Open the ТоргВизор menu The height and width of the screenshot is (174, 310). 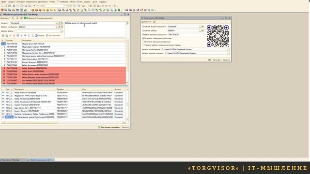(x=62, y=2)
